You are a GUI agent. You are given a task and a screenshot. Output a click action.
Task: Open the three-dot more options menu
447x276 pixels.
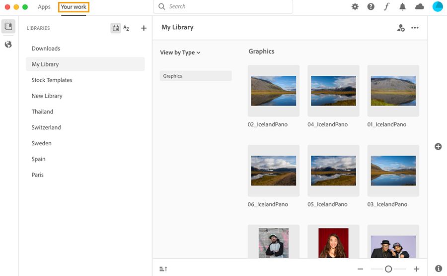click(x=415, y=28)
